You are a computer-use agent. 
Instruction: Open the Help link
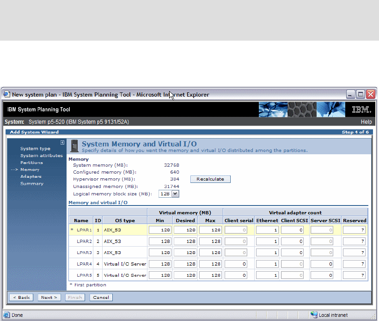[x=366, y=122]
